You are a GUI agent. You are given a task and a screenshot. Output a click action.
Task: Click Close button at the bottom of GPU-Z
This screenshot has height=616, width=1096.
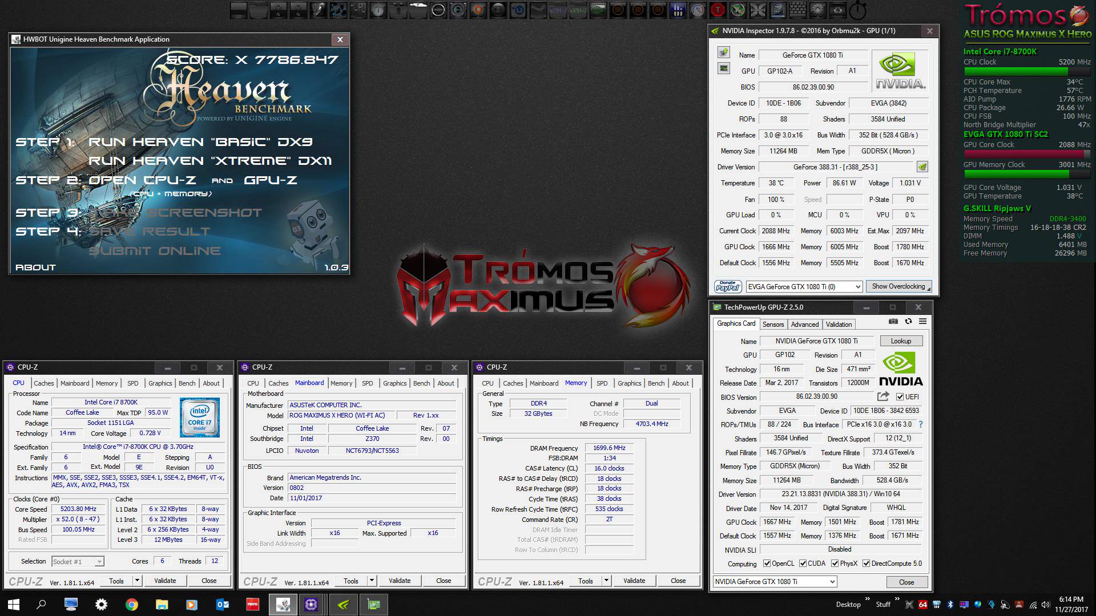pyautogui.click(x=906, y=582)
